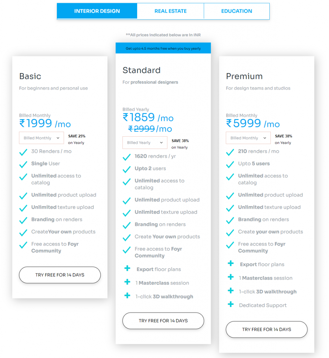Image resolution: width=329 pixels, height=358 pixels.
Task: Click the yearly free months promo banner
Action: tap(163, 49)
